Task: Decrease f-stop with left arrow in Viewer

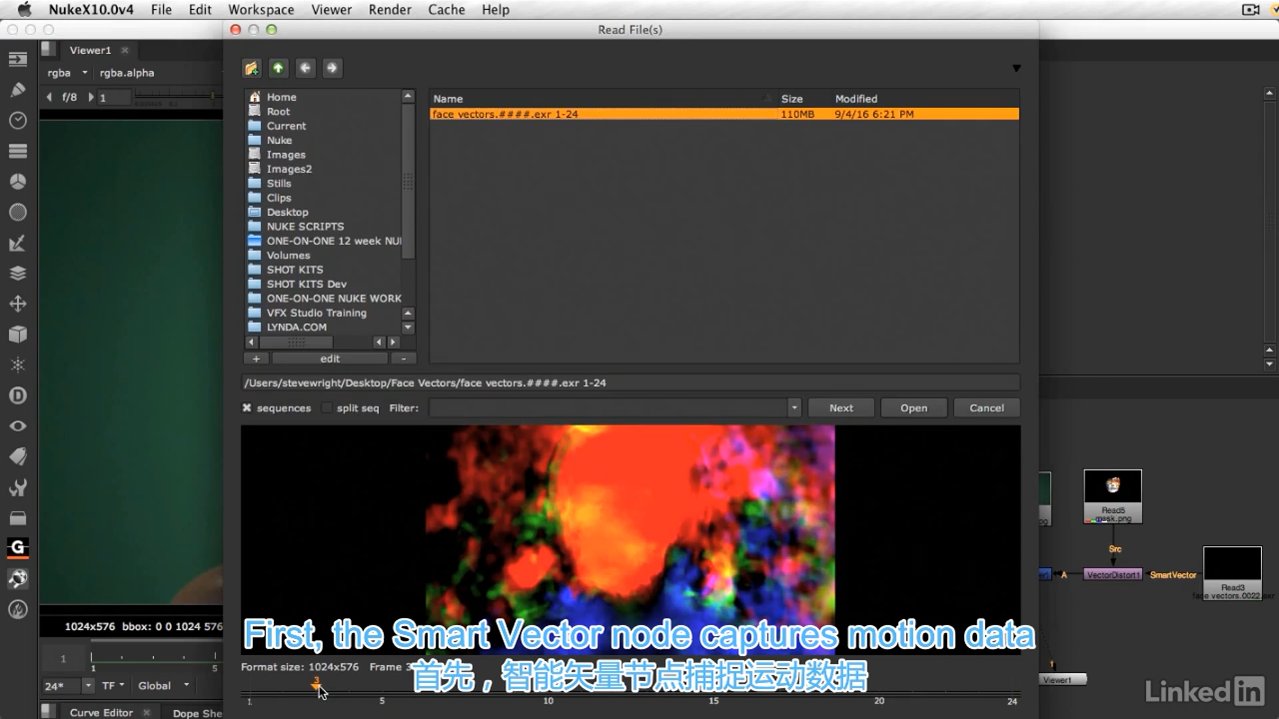Action: 49,97
